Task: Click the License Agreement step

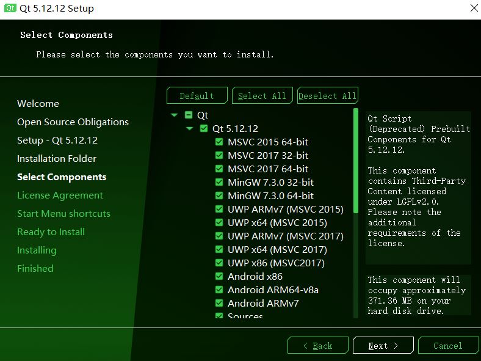Action: coord(60,195)
